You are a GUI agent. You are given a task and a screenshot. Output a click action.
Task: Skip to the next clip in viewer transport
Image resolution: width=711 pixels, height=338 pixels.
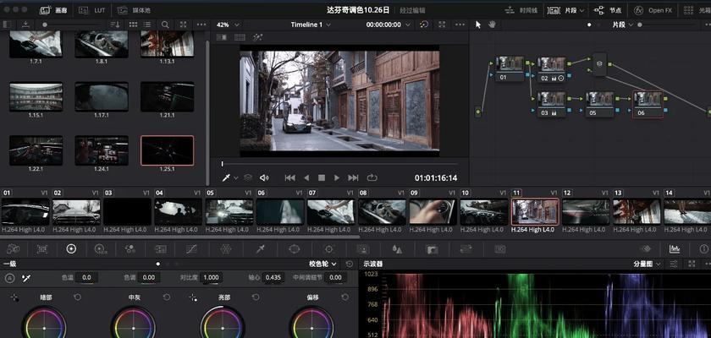(x=353, y=177)
